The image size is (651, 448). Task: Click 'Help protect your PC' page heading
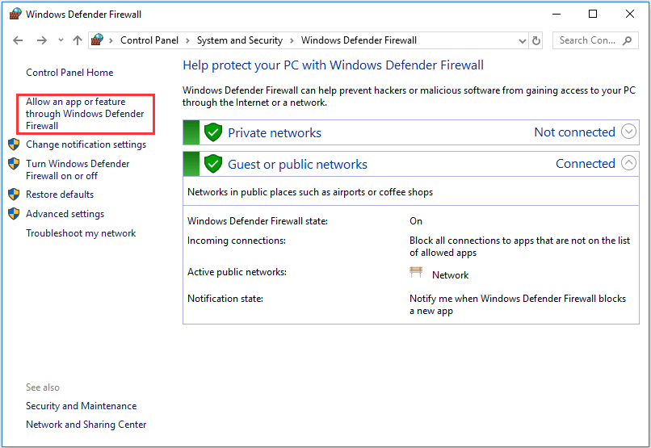coord(333,65)
